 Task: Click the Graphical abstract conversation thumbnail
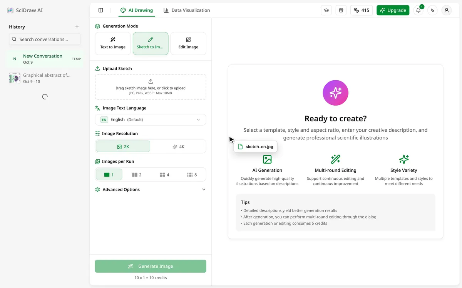(15, 78)
